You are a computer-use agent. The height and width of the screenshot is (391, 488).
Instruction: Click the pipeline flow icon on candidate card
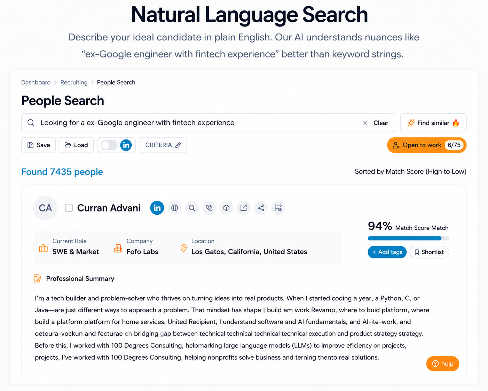point(278,208)
